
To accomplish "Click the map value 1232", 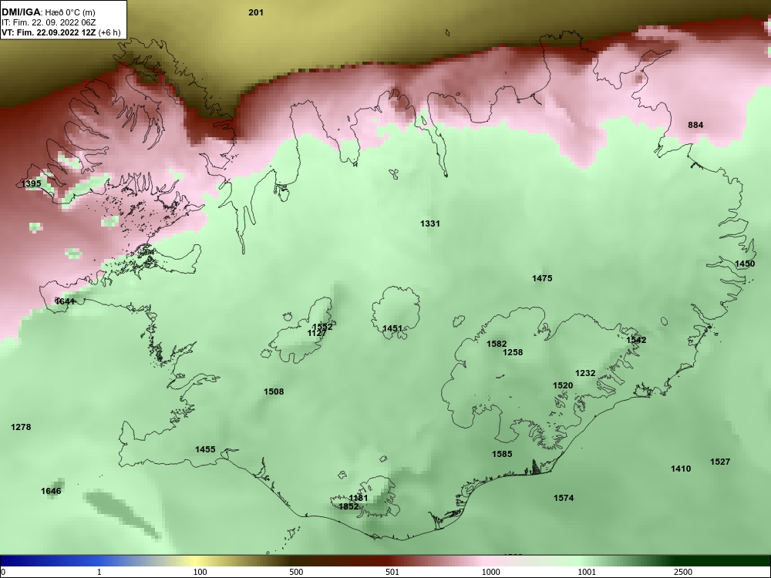I will [x=585, y=374].
